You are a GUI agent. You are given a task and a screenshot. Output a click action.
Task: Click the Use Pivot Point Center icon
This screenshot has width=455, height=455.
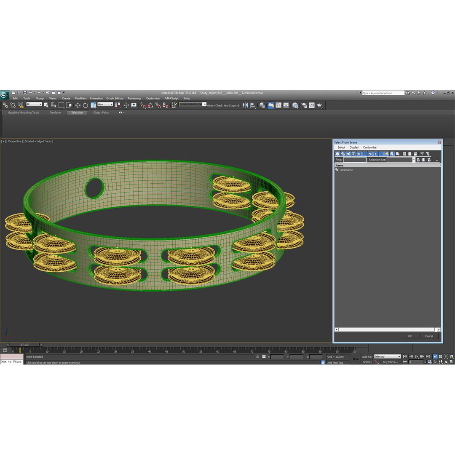118,105
